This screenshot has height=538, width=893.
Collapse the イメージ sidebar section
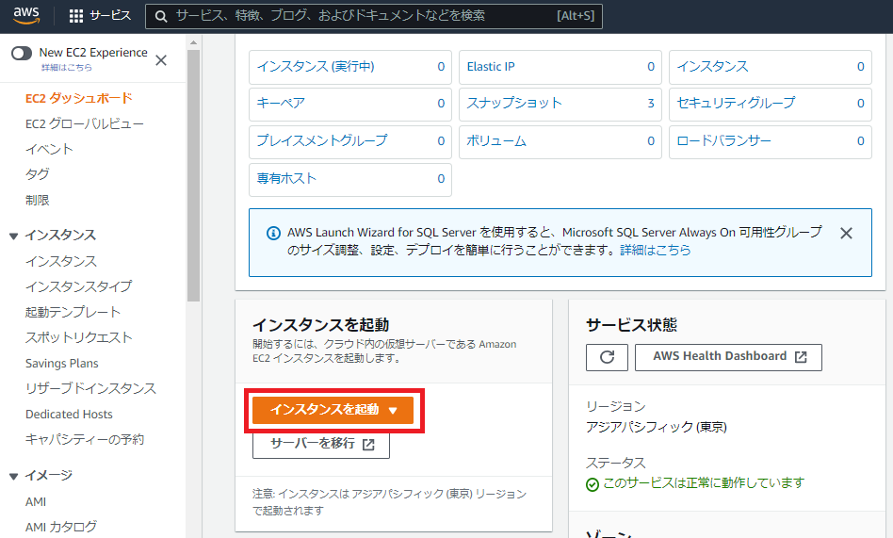(13, 476)
